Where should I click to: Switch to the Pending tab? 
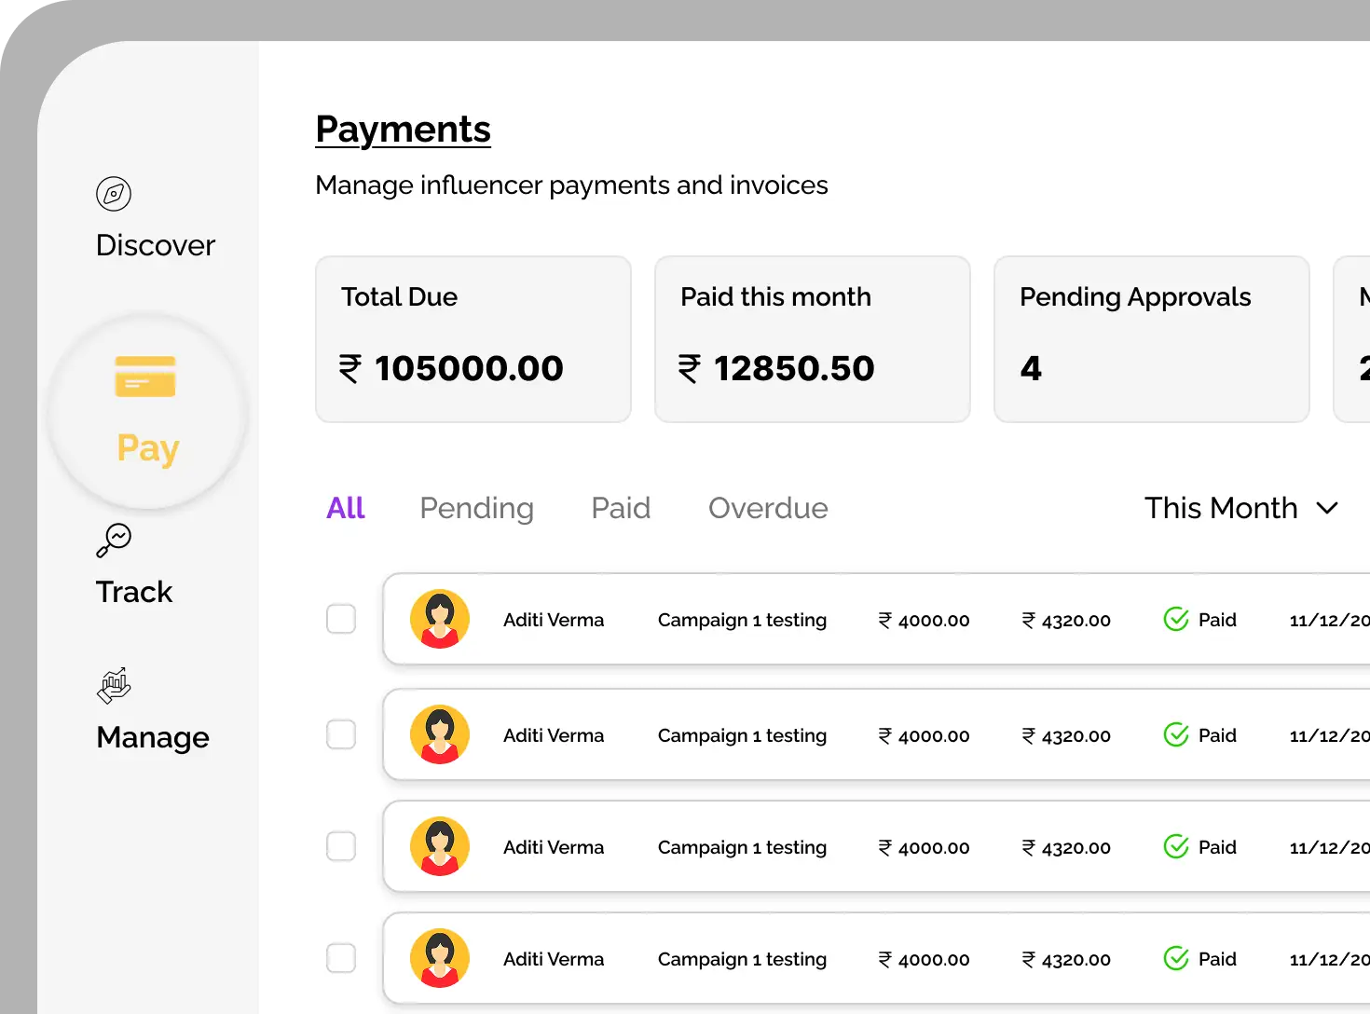click(x=476, y=508)
